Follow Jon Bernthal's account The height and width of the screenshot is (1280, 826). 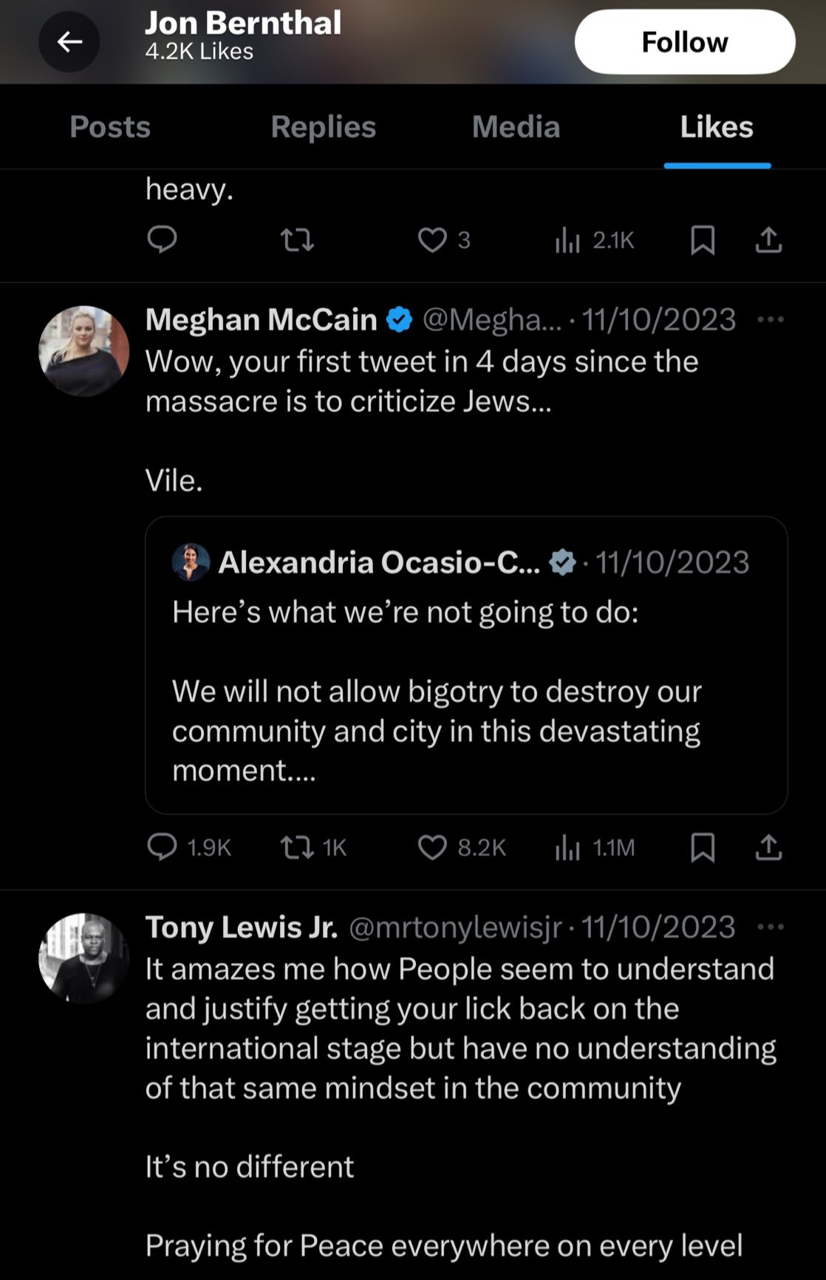tap(685, 42)
